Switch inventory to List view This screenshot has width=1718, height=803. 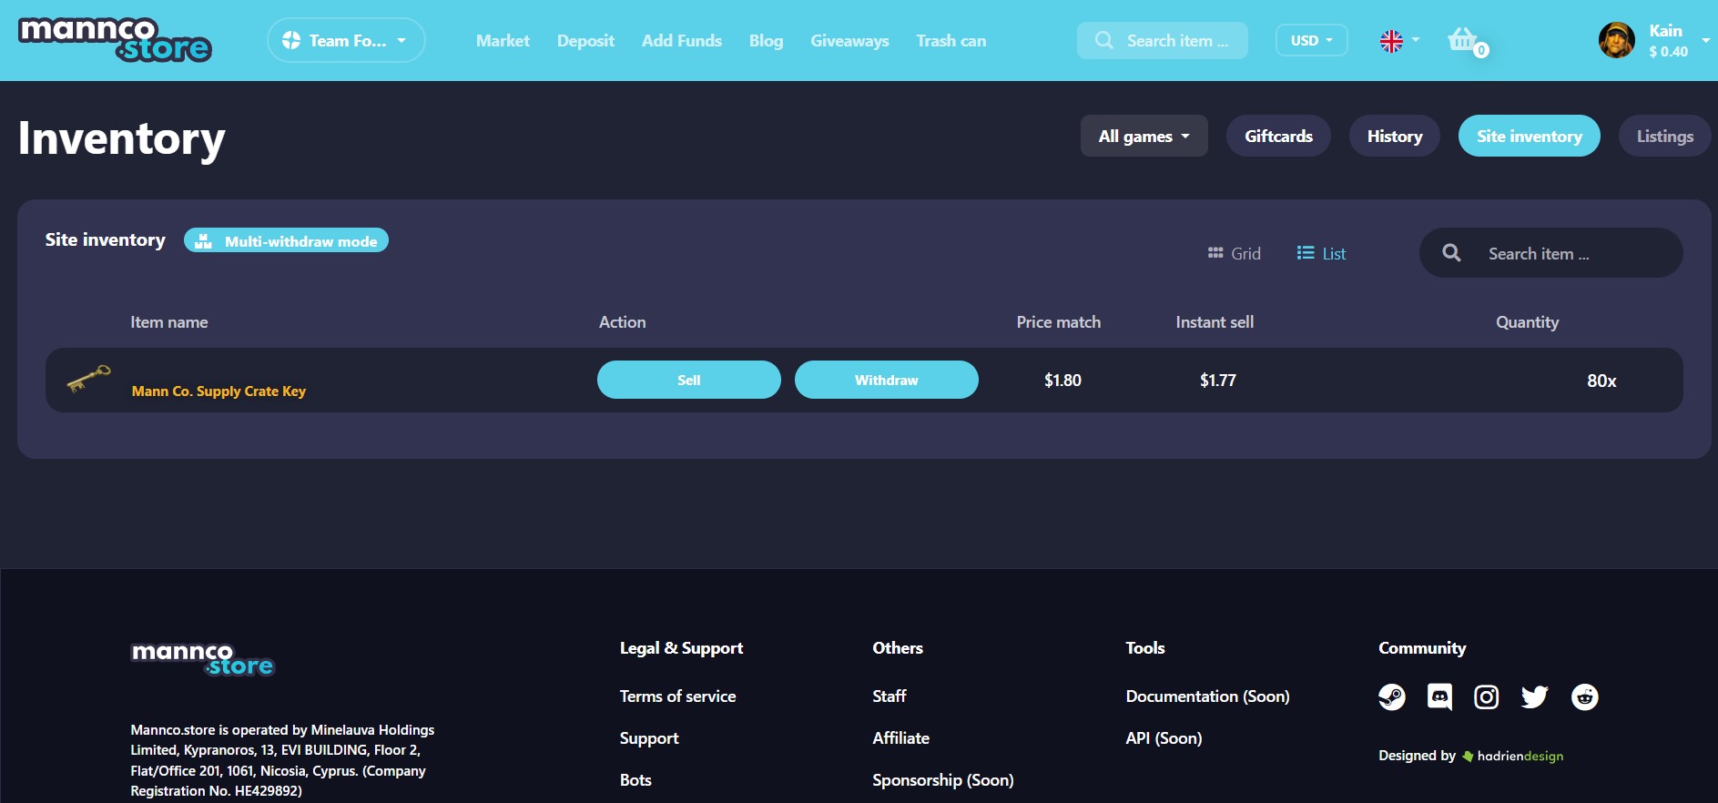(1322, 253)
